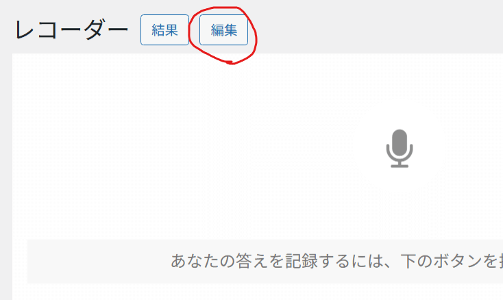Click the 集 character on the edit button

click(231, 30)
